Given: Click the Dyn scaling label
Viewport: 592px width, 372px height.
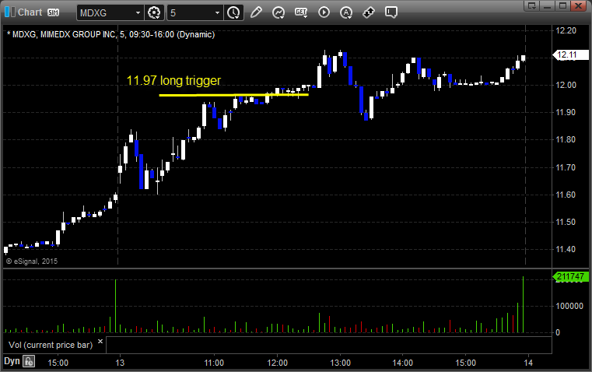Looking at the screenshot, I should coord(12,361).
